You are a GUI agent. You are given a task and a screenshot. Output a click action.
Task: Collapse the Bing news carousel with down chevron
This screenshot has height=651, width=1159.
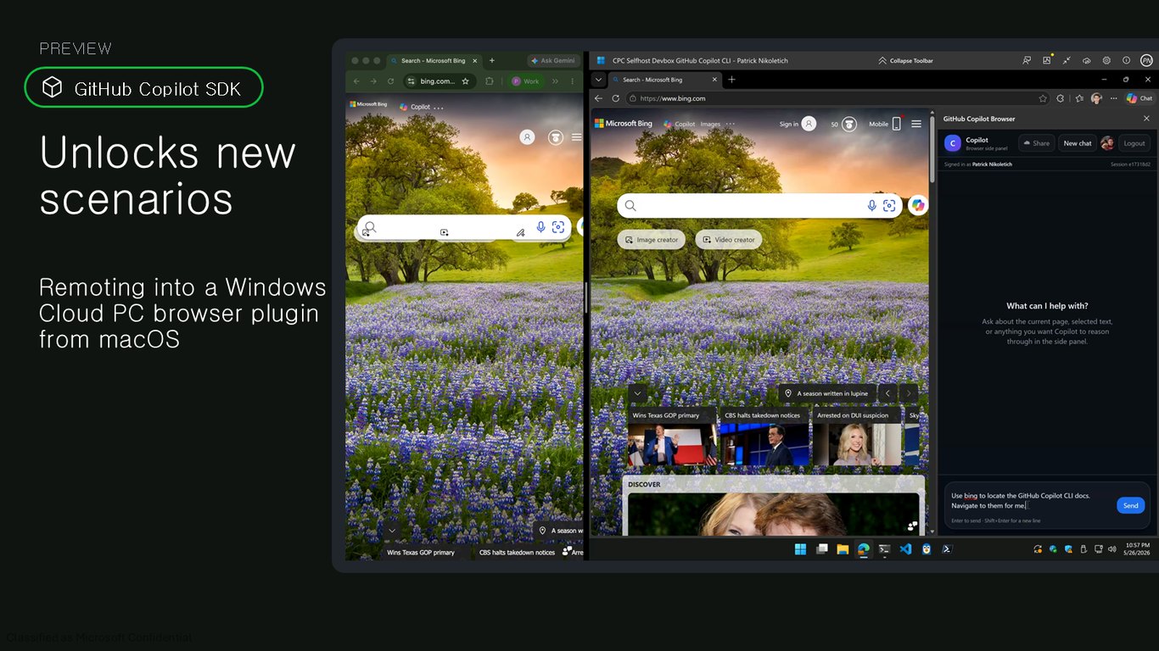638,393
